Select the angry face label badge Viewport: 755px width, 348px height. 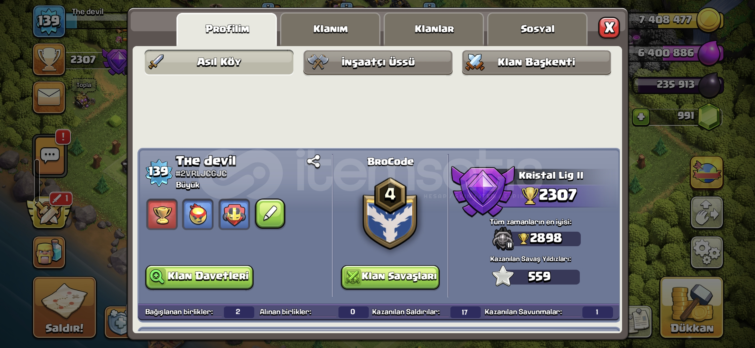[x=198, y=214]
